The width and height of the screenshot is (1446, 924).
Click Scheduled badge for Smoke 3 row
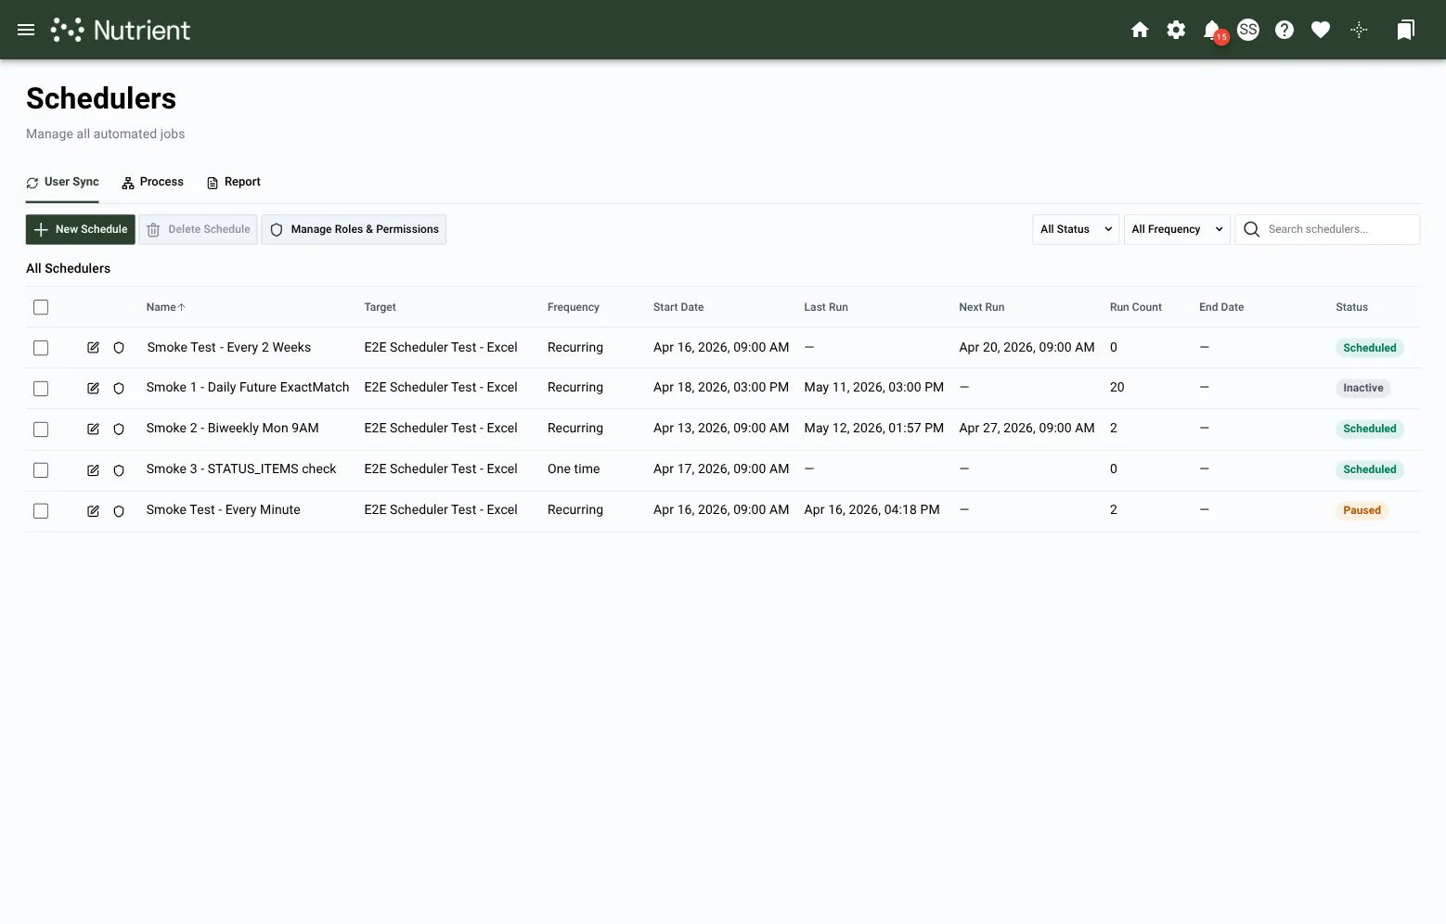tap(1370, 469)
